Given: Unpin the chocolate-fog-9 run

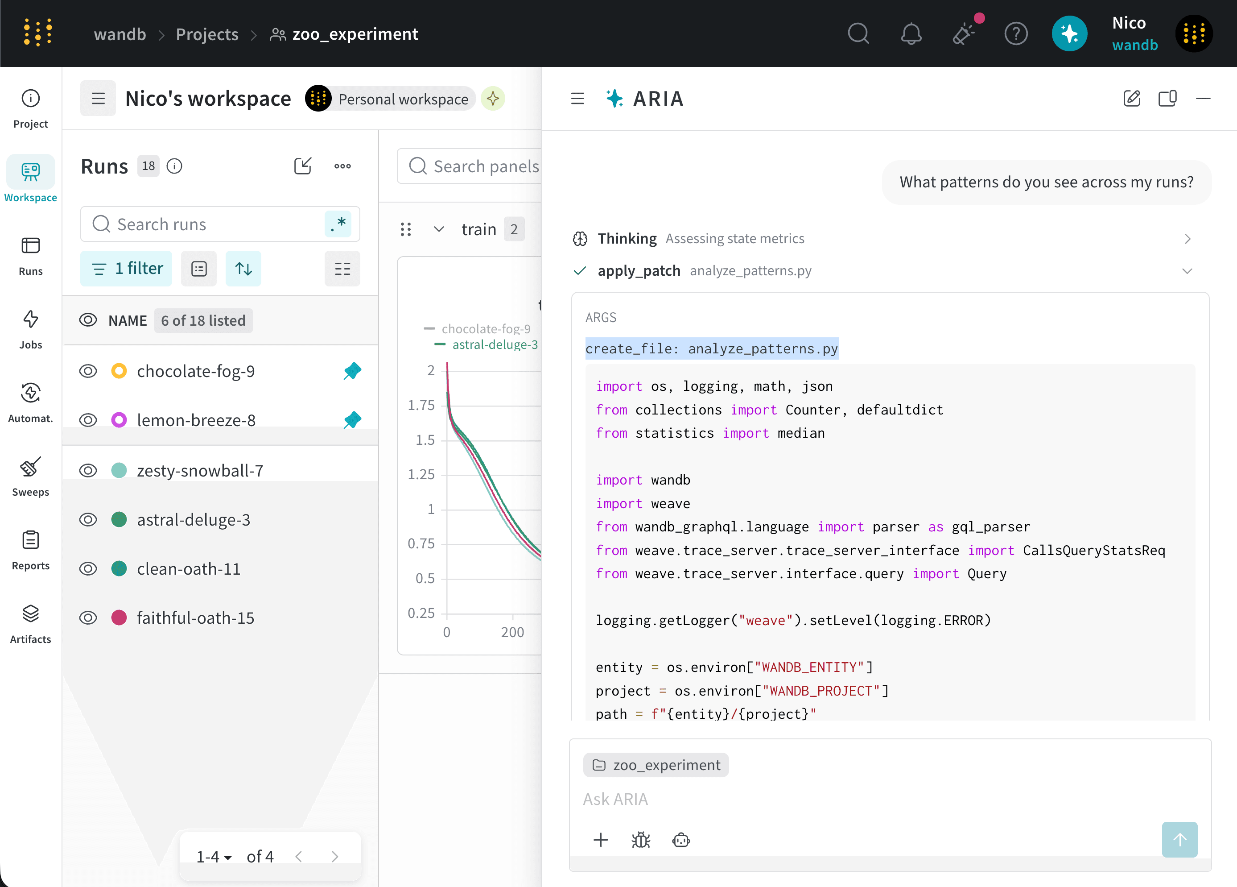Looking at the screenshot, I should pyautogui.click(x=352, y=371).
